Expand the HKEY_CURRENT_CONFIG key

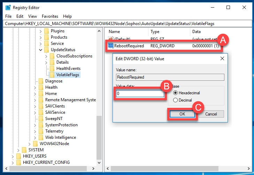click(x=13, y=162)
